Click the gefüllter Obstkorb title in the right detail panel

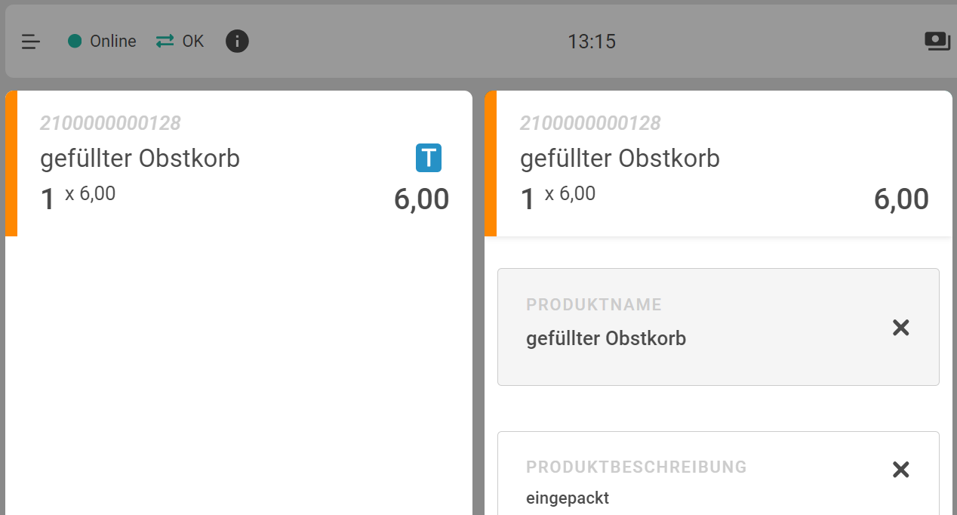click(x=620, y=159)
